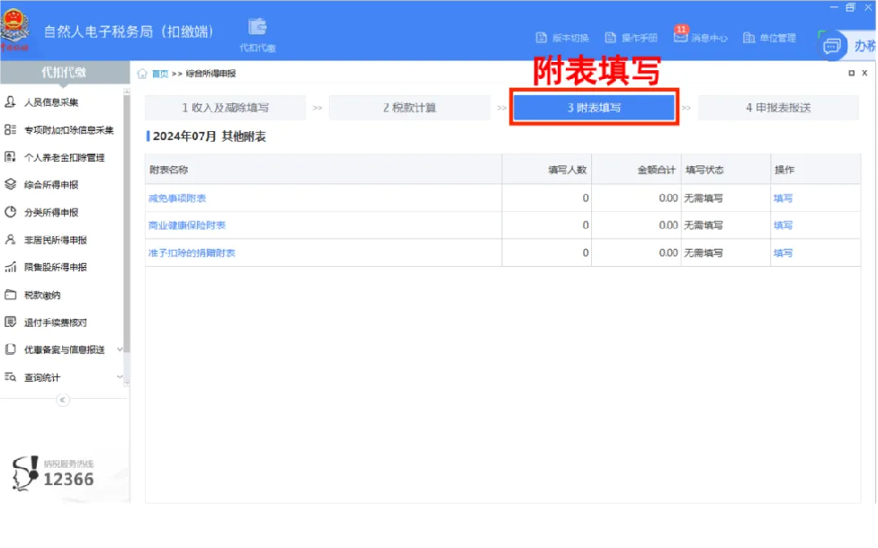
Task: Go to step 4 申报表报送
Action: (x=778, y=108)
